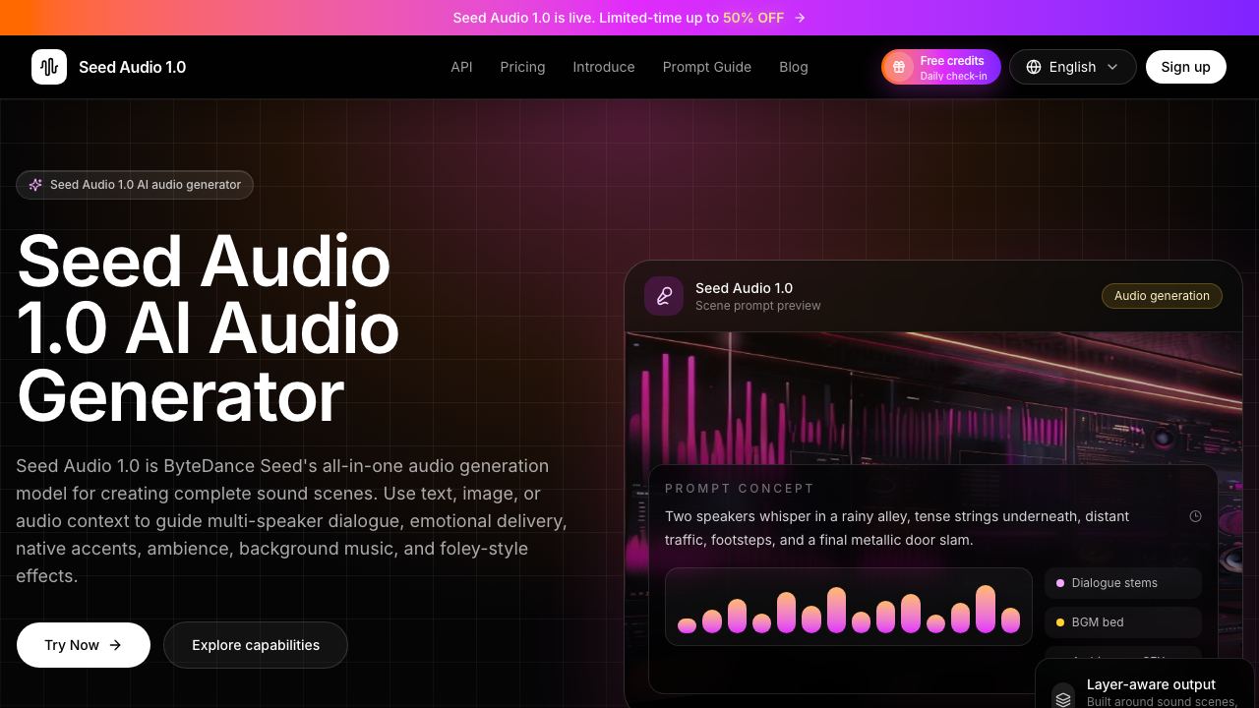
Task: Click the Layer-aware output heading
Action: pos(1151,684)
